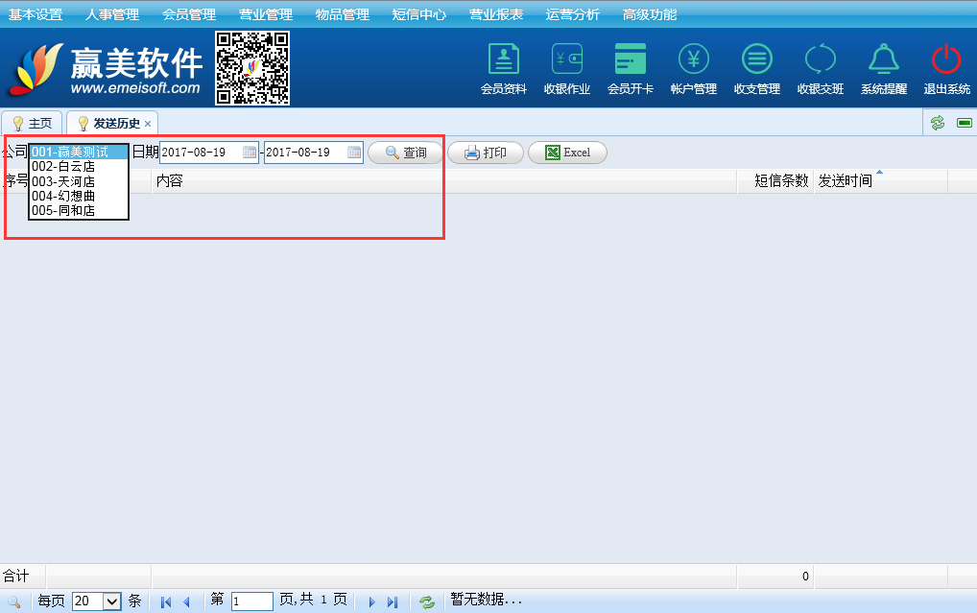Image resolution: width=977 pixels, height=613 pixels.
Task: Sort by the 发送时间 column header
Action: [x=846, y=180]
